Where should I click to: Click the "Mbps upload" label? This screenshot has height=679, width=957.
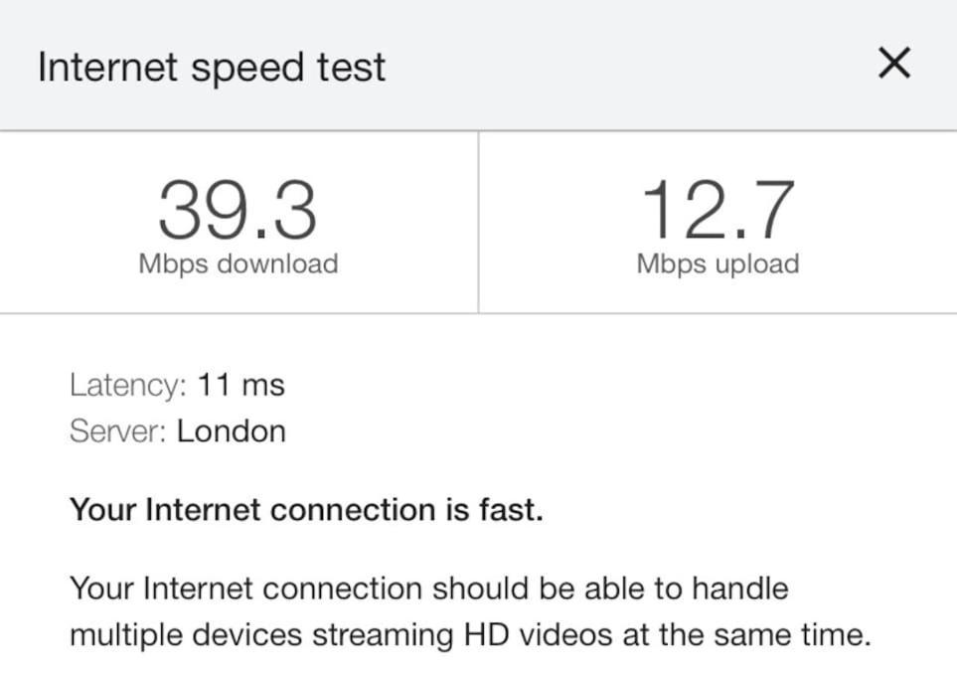pyautogui.click(x=718, y=264)
